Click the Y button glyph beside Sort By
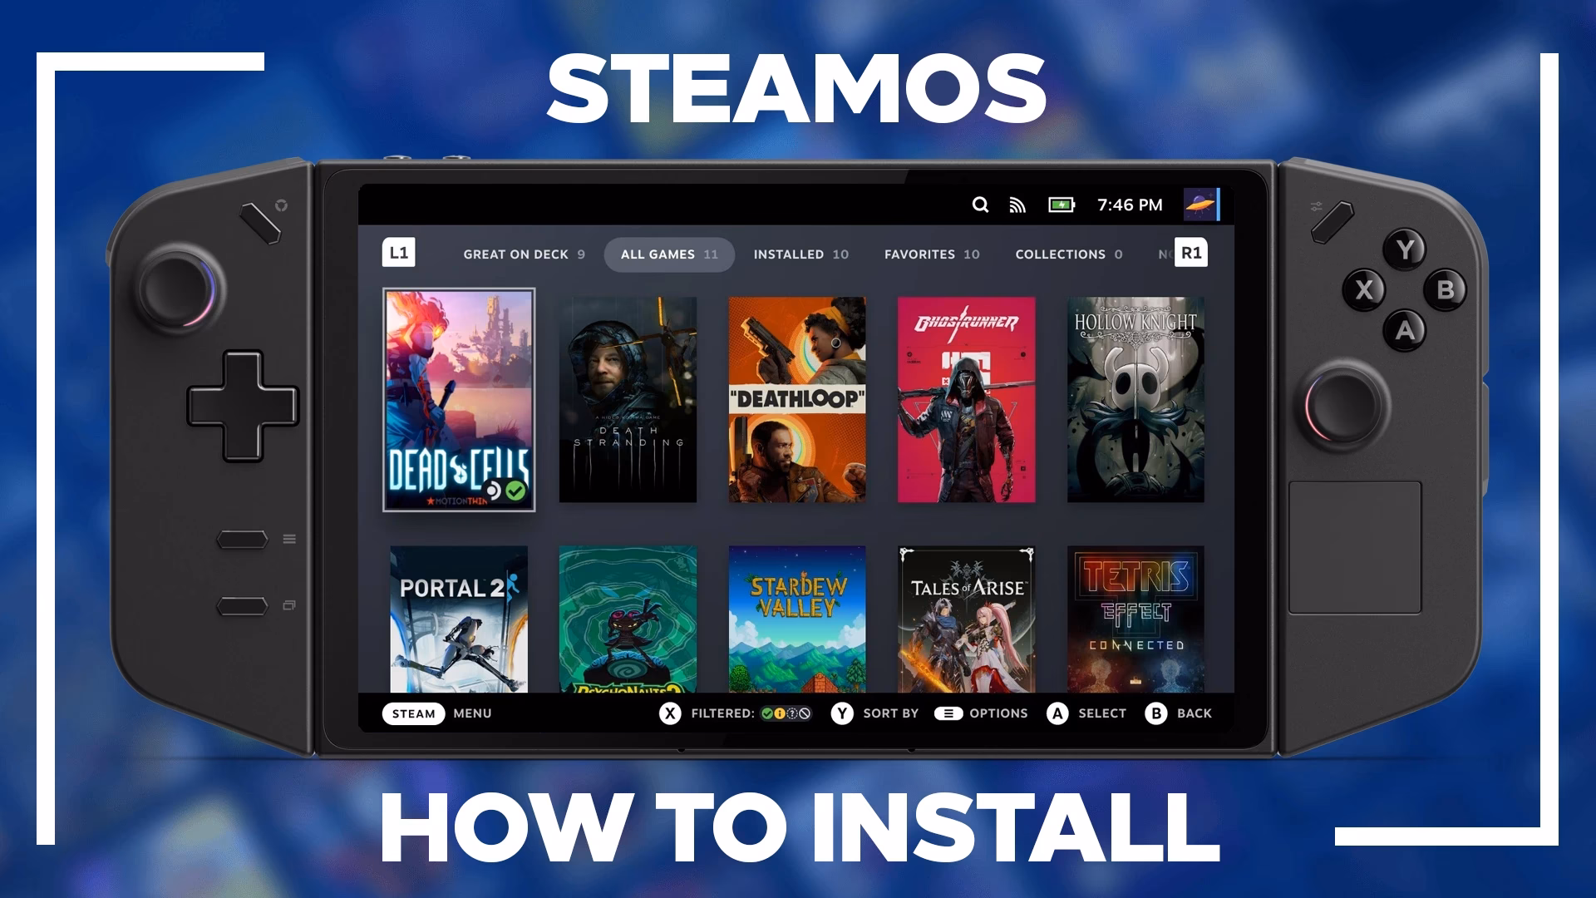The width and height of the screenshot is (1596, 898). coord(842,713)
